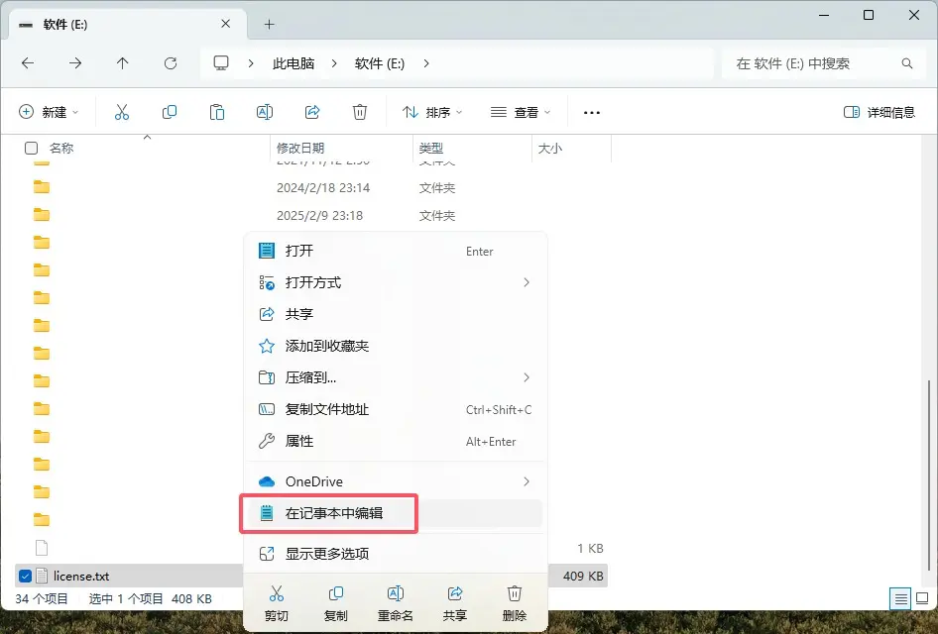The height and width of the screenshot is (634, 938).
Task: Toggle the 详细信息 details pane
Action: pos(879,112)
